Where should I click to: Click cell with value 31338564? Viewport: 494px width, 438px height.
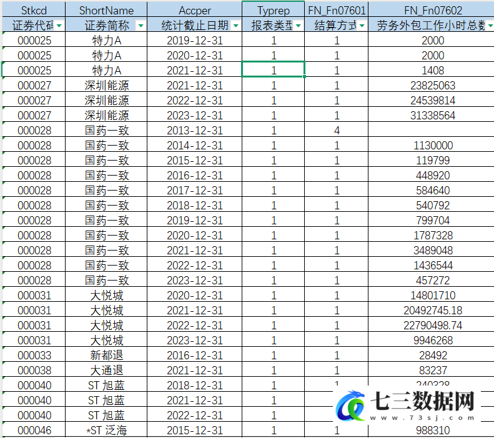click(432, 116)
